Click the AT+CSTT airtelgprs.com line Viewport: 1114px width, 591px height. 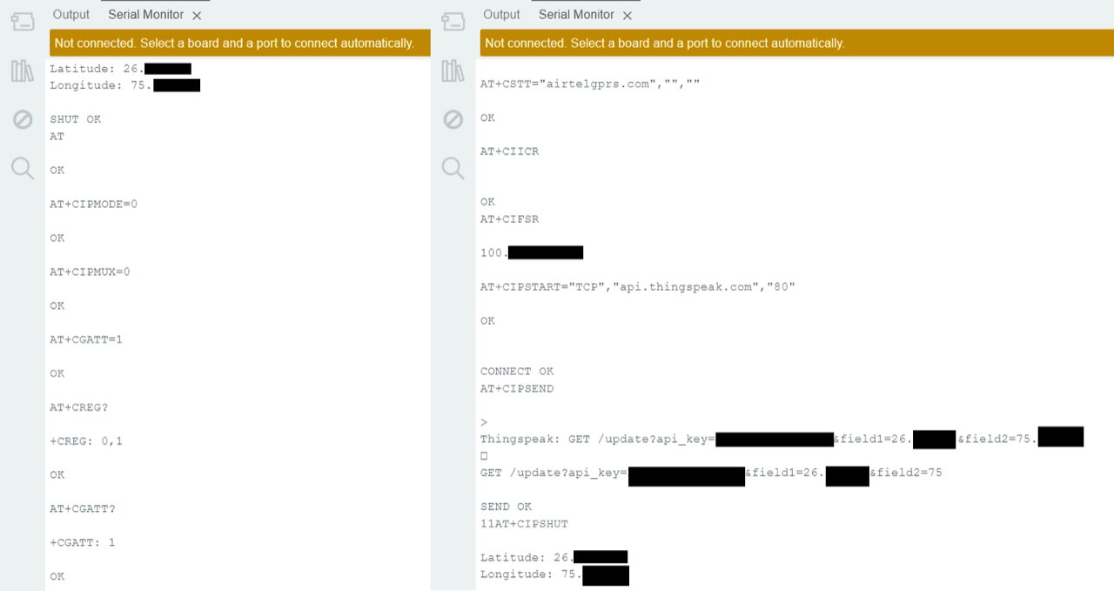coord(590,84)
